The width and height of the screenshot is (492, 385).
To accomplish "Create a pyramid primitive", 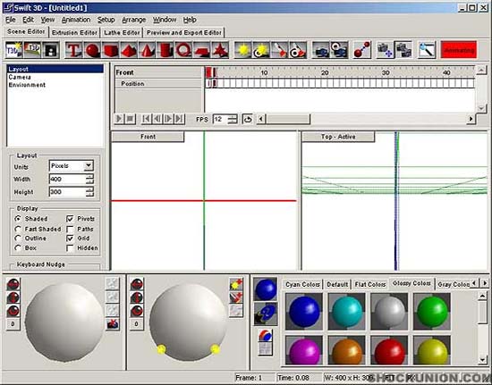I will click(129, 50).
